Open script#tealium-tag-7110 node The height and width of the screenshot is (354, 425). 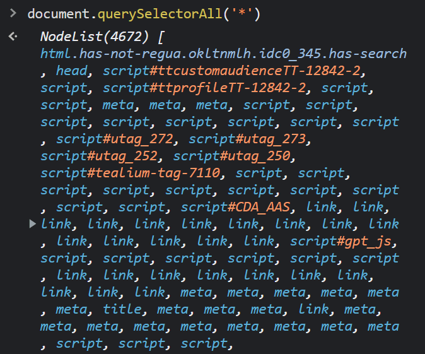point(130,173)
